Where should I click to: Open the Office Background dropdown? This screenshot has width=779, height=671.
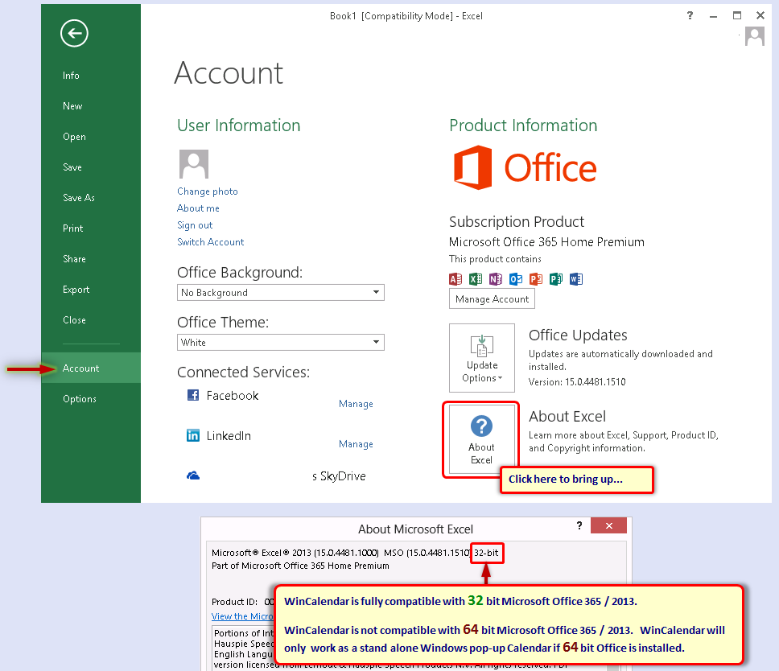280,293
